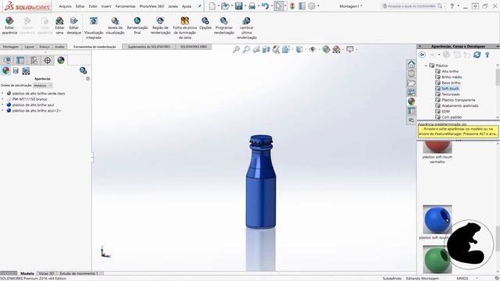Click the Save icon
The height and width of the screenshot is (281, 500).
coord(238,6)
